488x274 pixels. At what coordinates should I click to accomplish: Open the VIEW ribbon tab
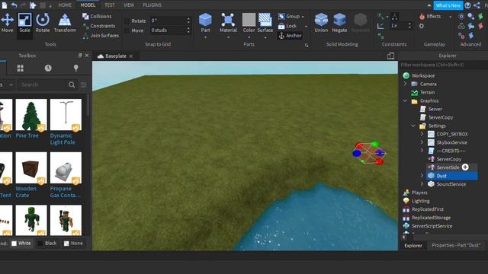129,5
